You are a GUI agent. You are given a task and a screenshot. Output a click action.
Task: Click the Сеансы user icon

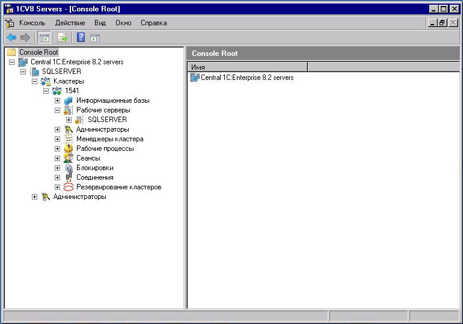click(x=69, y=158)
